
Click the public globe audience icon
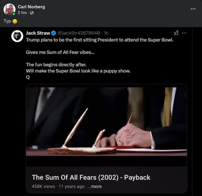tap(32, 13)
